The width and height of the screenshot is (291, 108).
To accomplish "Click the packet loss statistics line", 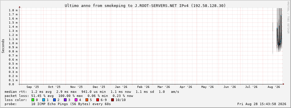I will 69,96.
